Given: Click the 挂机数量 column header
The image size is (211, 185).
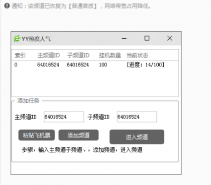Looking at the screenshot, I should coord(110,55).
